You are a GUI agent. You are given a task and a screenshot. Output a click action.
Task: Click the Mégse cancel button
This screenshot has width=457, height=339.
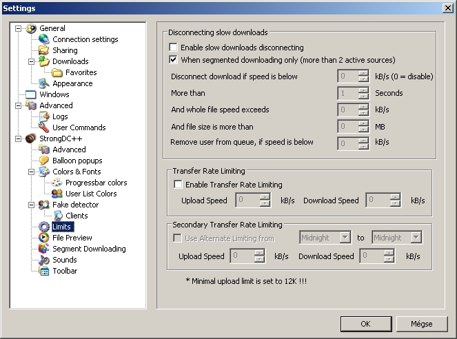421,323
